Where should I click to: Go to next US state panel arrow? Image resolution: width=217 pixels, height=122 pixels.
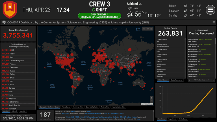213,80
